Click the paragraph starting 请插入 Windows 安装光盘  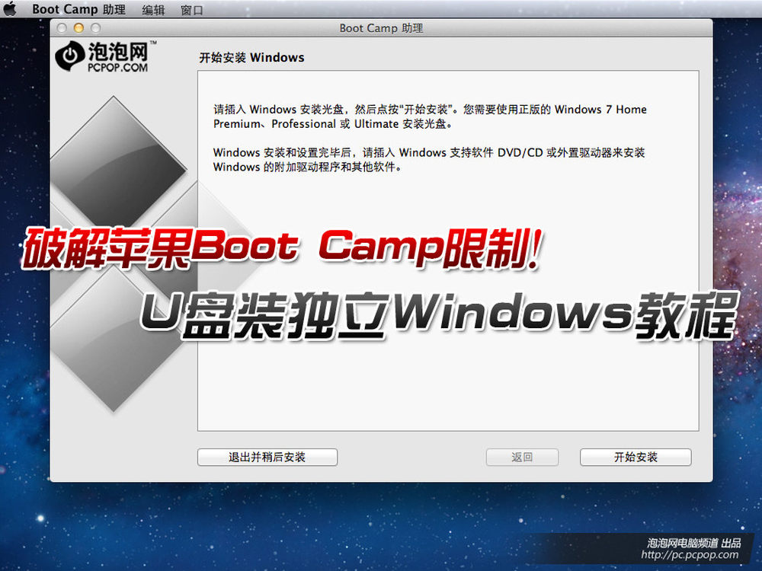coord(430,116)
